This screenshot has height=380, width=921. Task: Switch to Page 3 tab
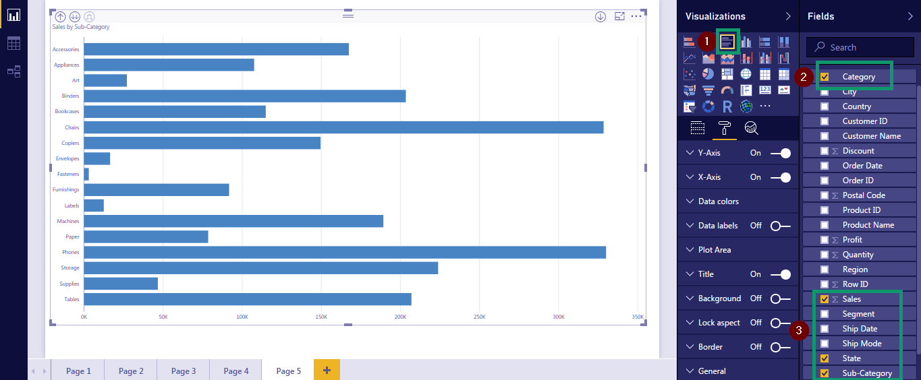(x=184, y=371)
